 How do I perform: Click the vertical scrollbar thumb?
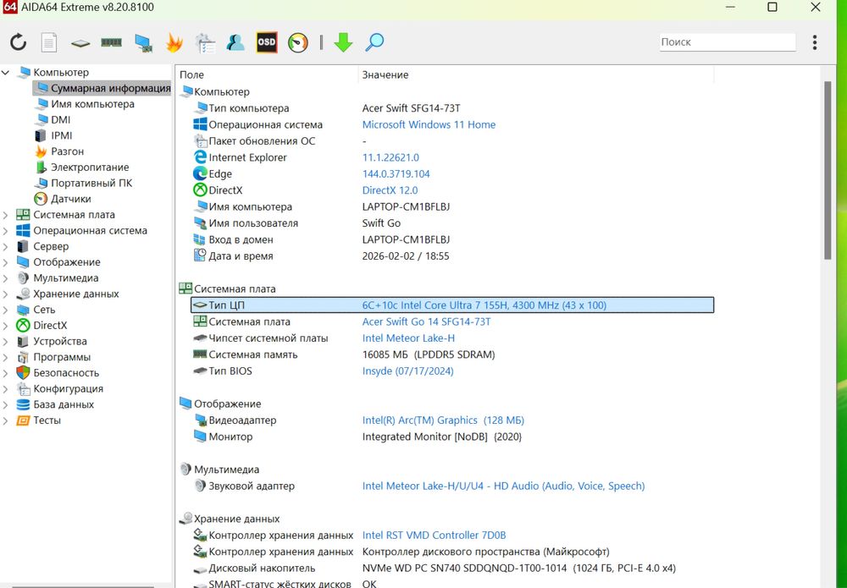coord(828,170)
